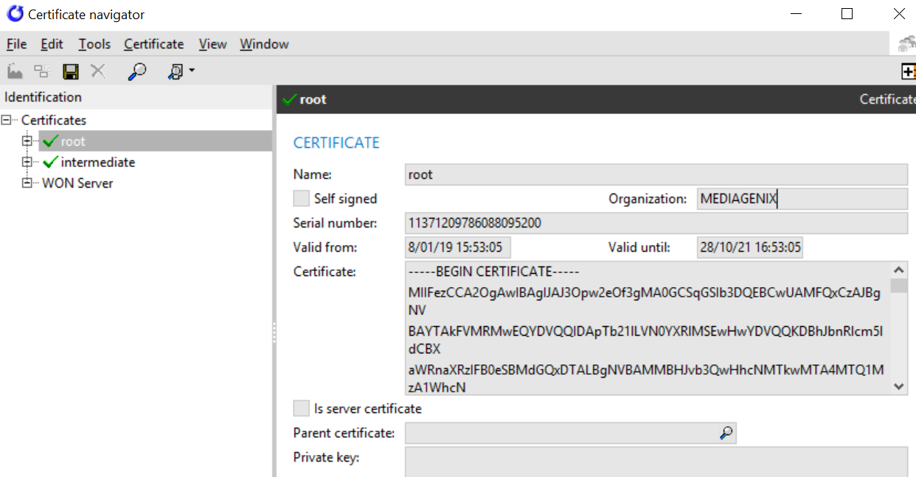The width and height of the screenshot is (916, 477).
Task: Click the delete (X) toolbar icon
Action: coord(96,71)
